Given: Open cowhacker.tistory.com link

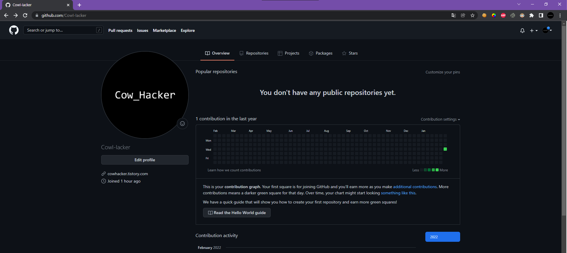Looking at the screenshot, I should coord(128,174).
